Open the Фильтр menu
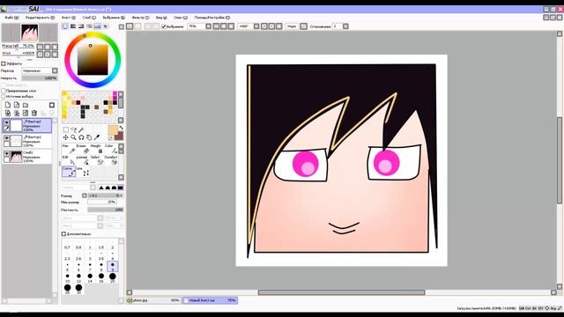Image resolution: width=564 pixels, height=317 pixels. click(x=140, y=18)
